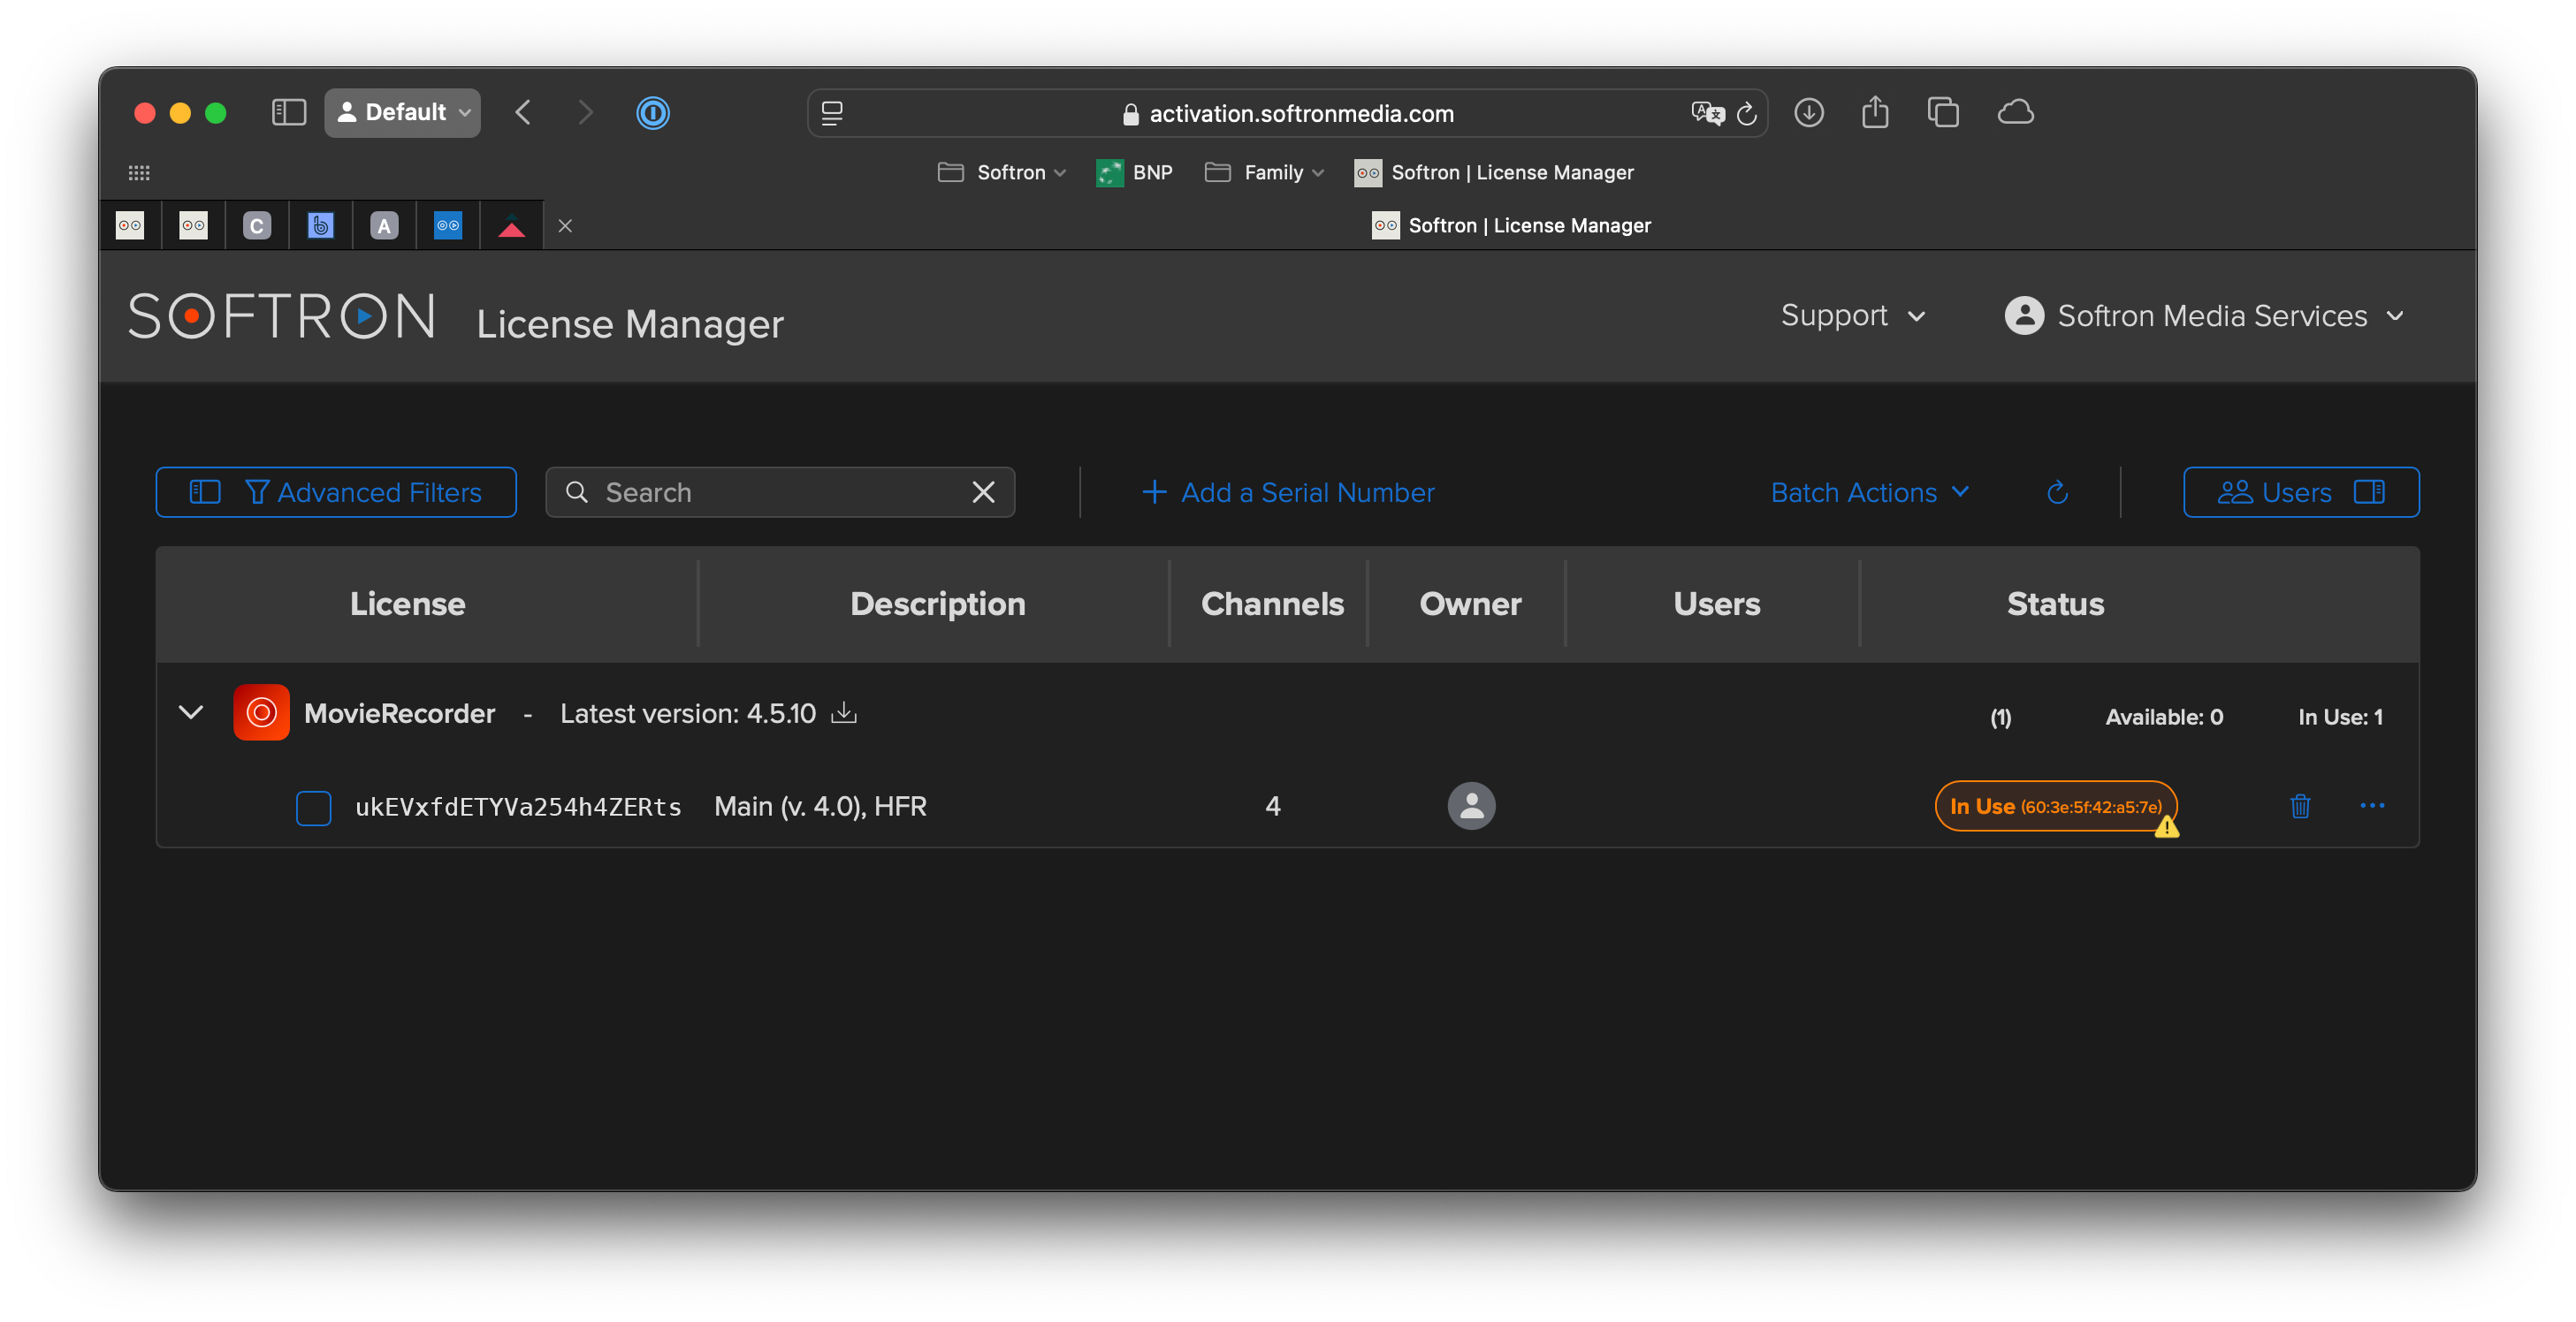
Task: Show the tab overview
Action: coord(1943,112)
